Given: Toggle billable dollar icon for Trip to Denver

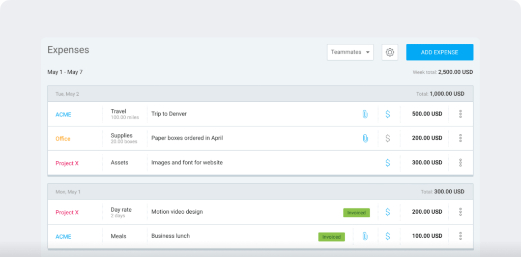Looking at the screenshot, I should (387, 114).
